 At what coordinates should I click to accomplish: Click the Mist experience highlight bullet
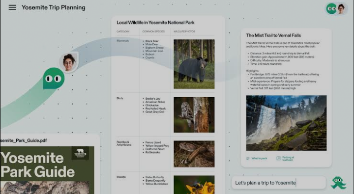coord(283,83)
